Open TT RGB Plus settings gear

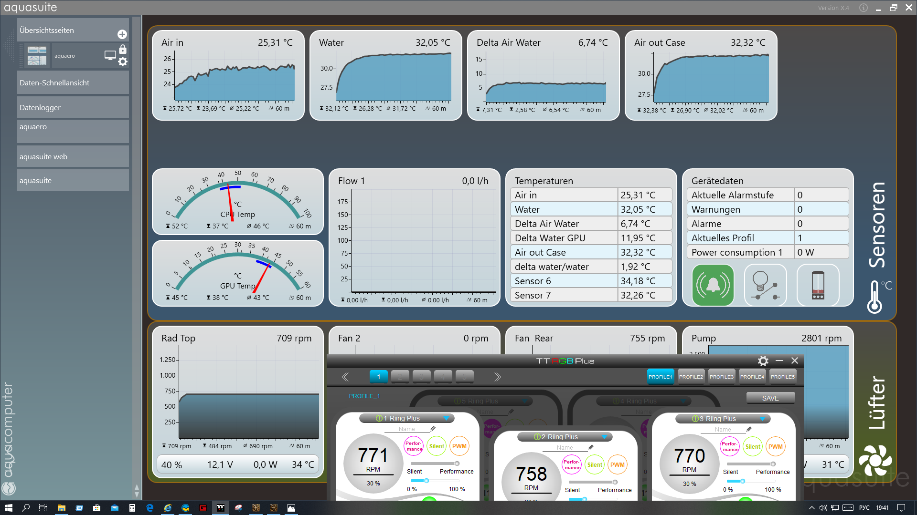pyautogui.click(x=763, y=361)
